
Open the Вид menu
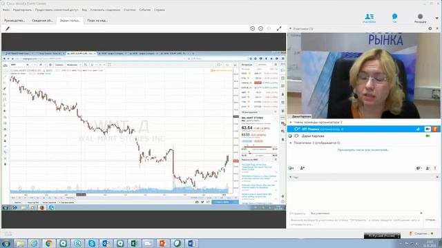84,10
